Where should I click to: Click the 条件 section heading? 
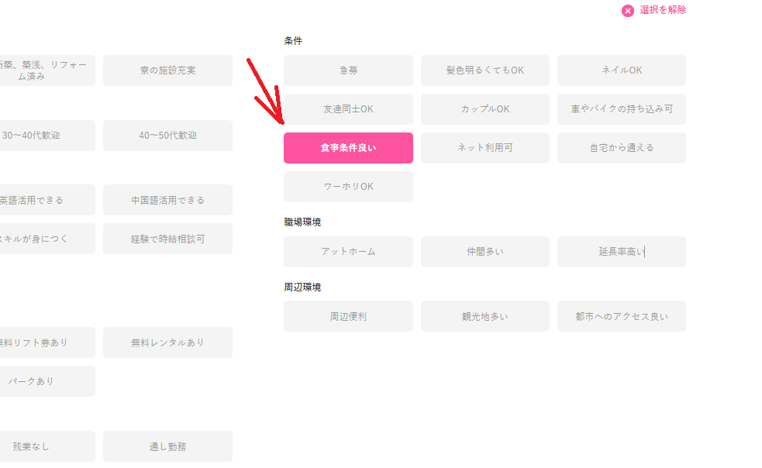click(x=293, y=41)
